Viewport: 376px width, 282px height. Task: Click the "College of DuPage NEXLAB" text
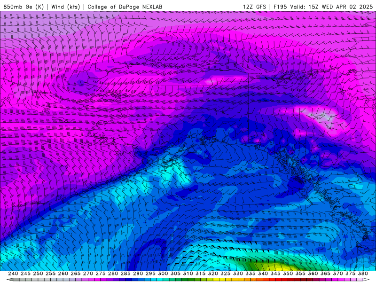pyautogui.click(x=125, y=7)
